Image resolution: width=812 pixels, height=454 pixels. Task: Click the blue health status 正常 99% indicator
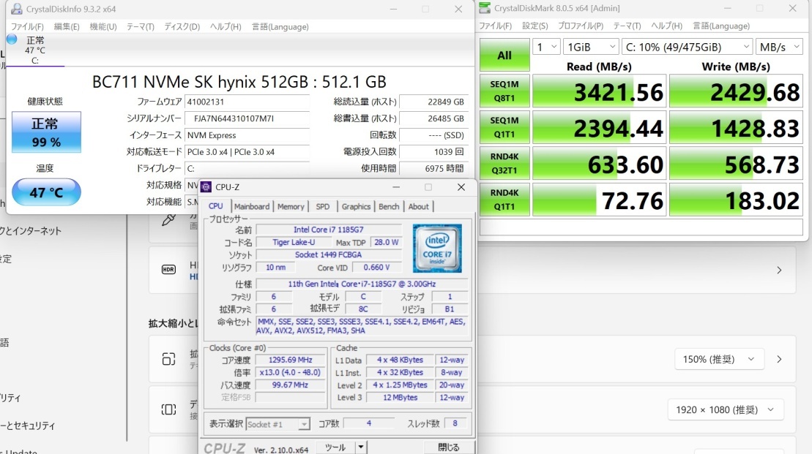pyautogui.click(x=46, y=132)
